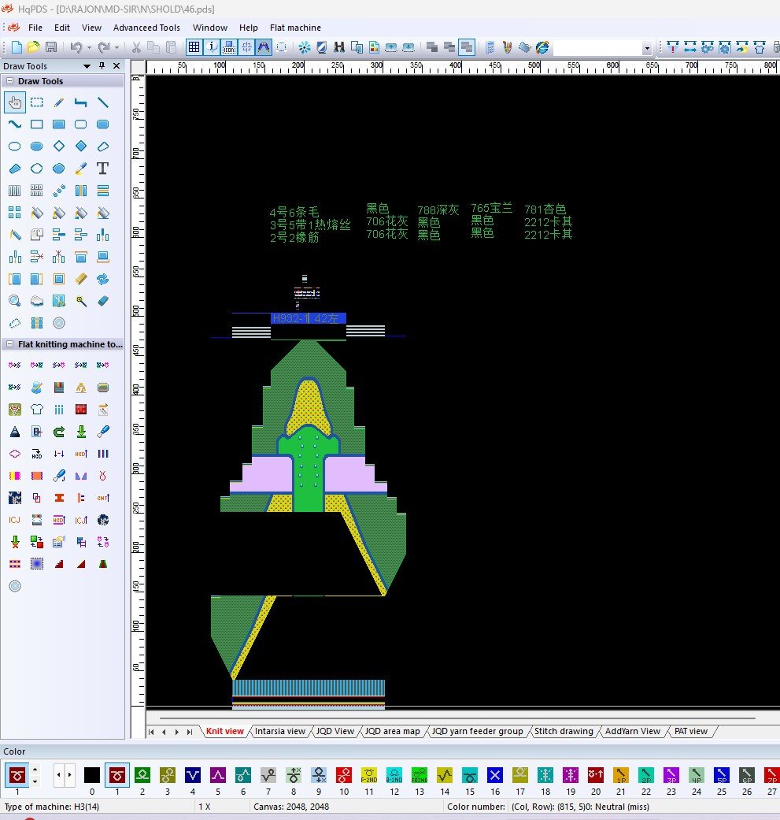Close the Draw Tools panel

coord(116,66)
